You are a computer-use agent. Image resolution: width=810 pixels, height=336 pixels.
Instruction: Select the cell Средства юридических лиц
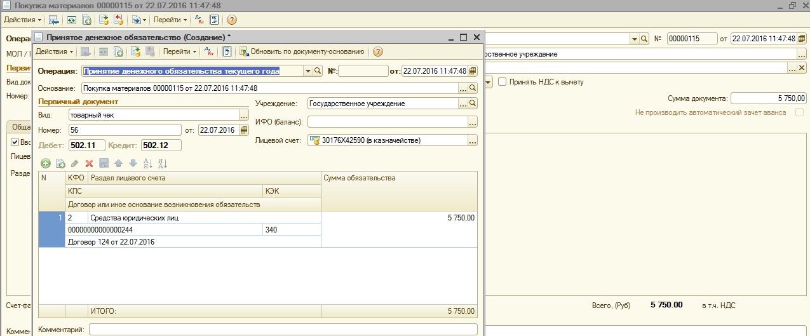205,218
